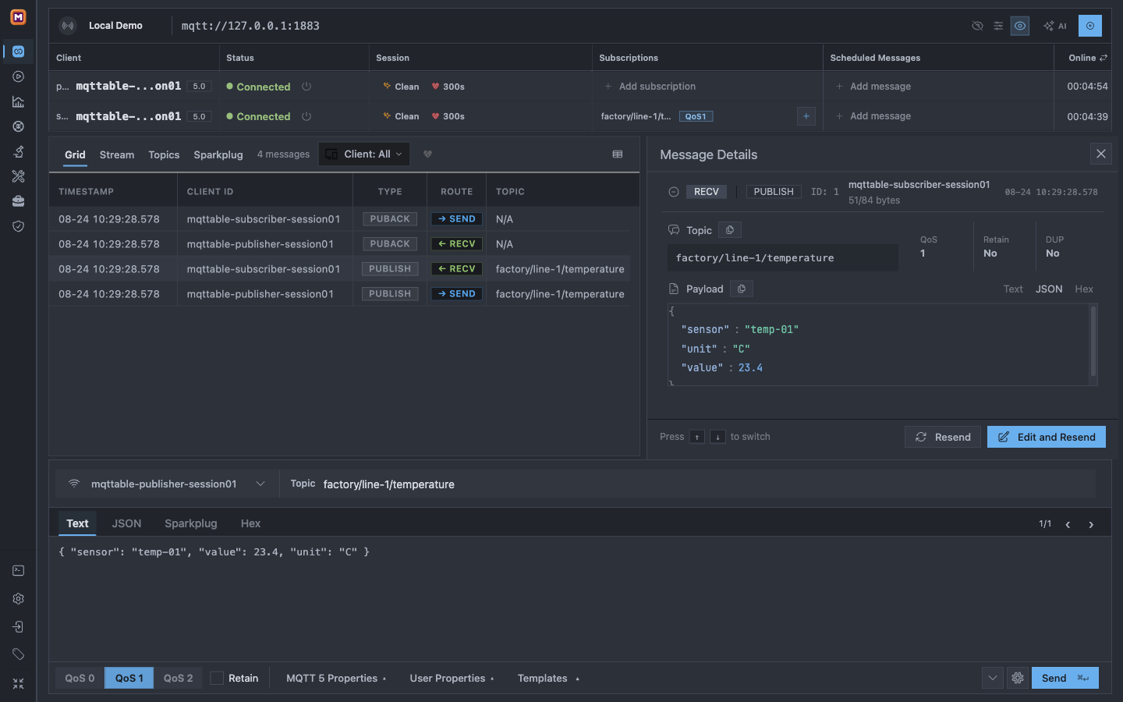Open the Templates menu
The height and width of the screenshot is (702, 1123).
click(x=548, y=678)
